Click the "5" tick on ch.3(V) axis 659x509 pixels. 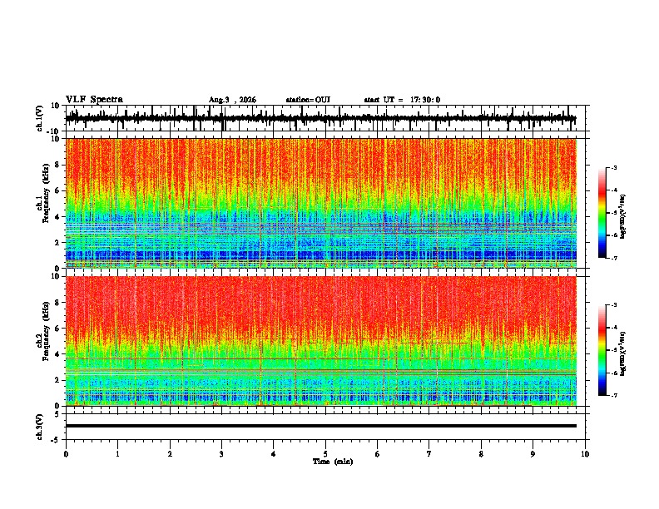(58, 413)
